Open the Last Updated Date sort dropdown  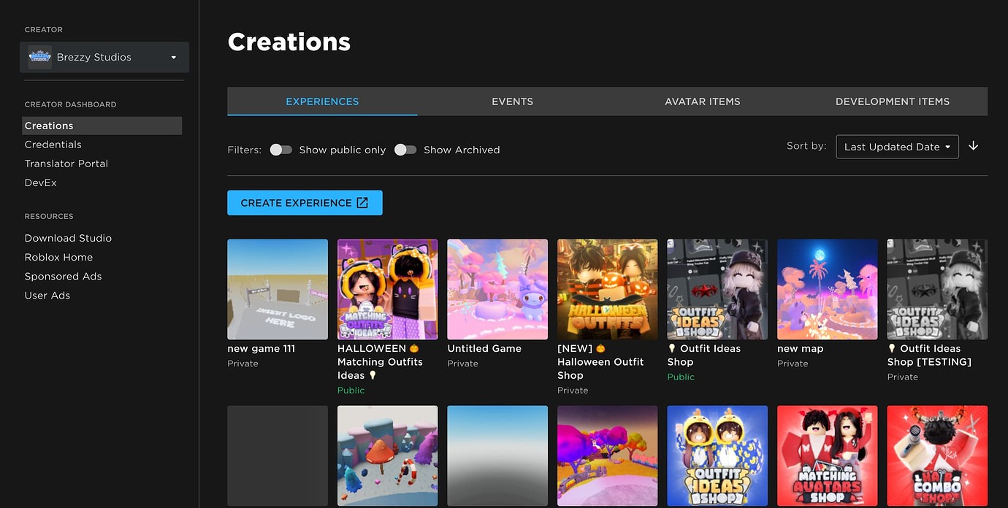[897, 146]
